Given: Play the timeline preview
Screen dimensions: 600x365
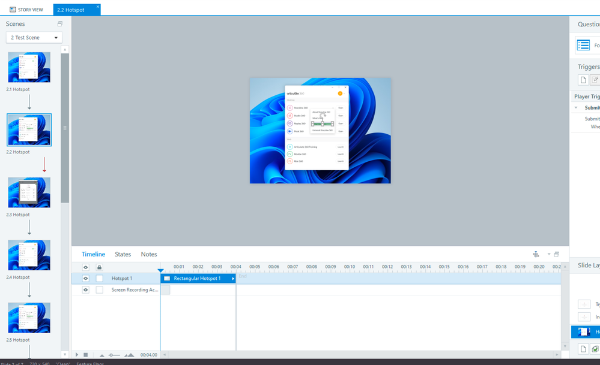Looking at the screenshot, I should tap(76, 355).
